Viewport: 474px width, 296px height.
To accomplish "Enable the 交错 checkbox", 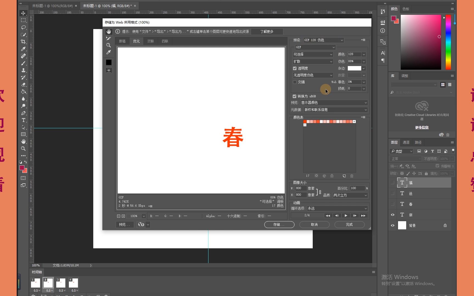I will 295,82.
